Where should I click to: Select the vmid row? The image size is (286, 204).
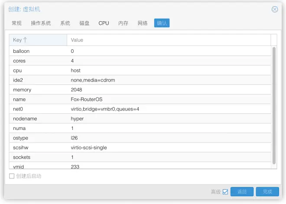coord(140,165)
